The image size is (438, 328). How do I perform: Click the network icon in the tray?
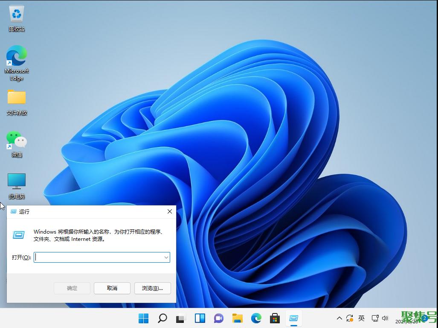coord(374,318)
